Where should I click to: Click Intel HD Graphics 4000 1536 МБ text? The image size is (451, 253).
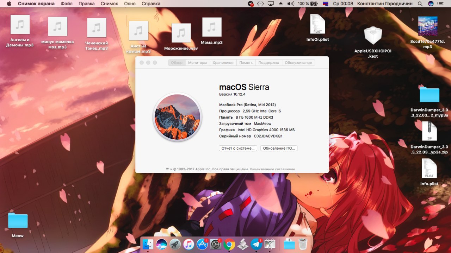[x=266, y=130]
